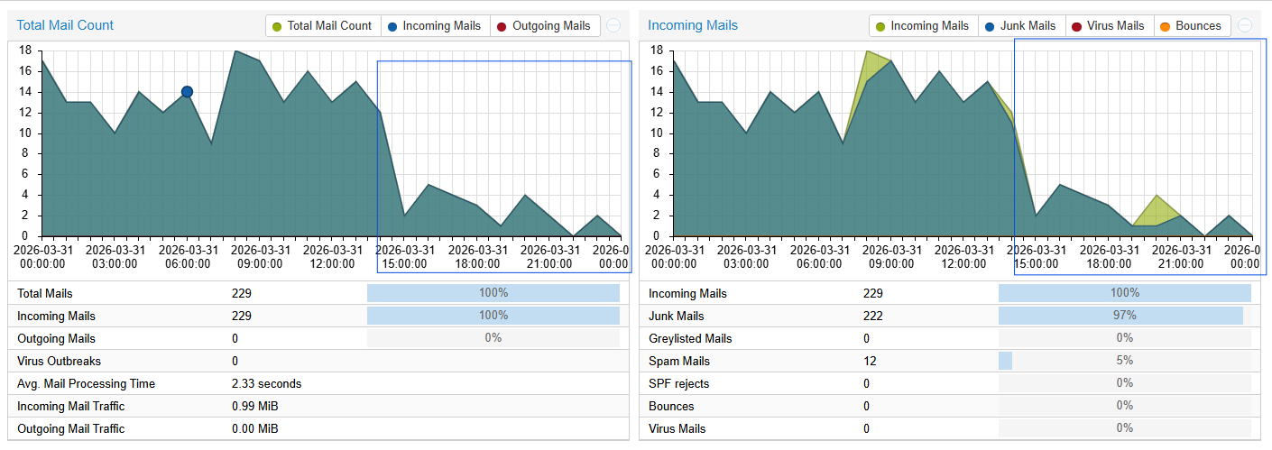Click the blue data point marker on left chart

tap(187, 91)
